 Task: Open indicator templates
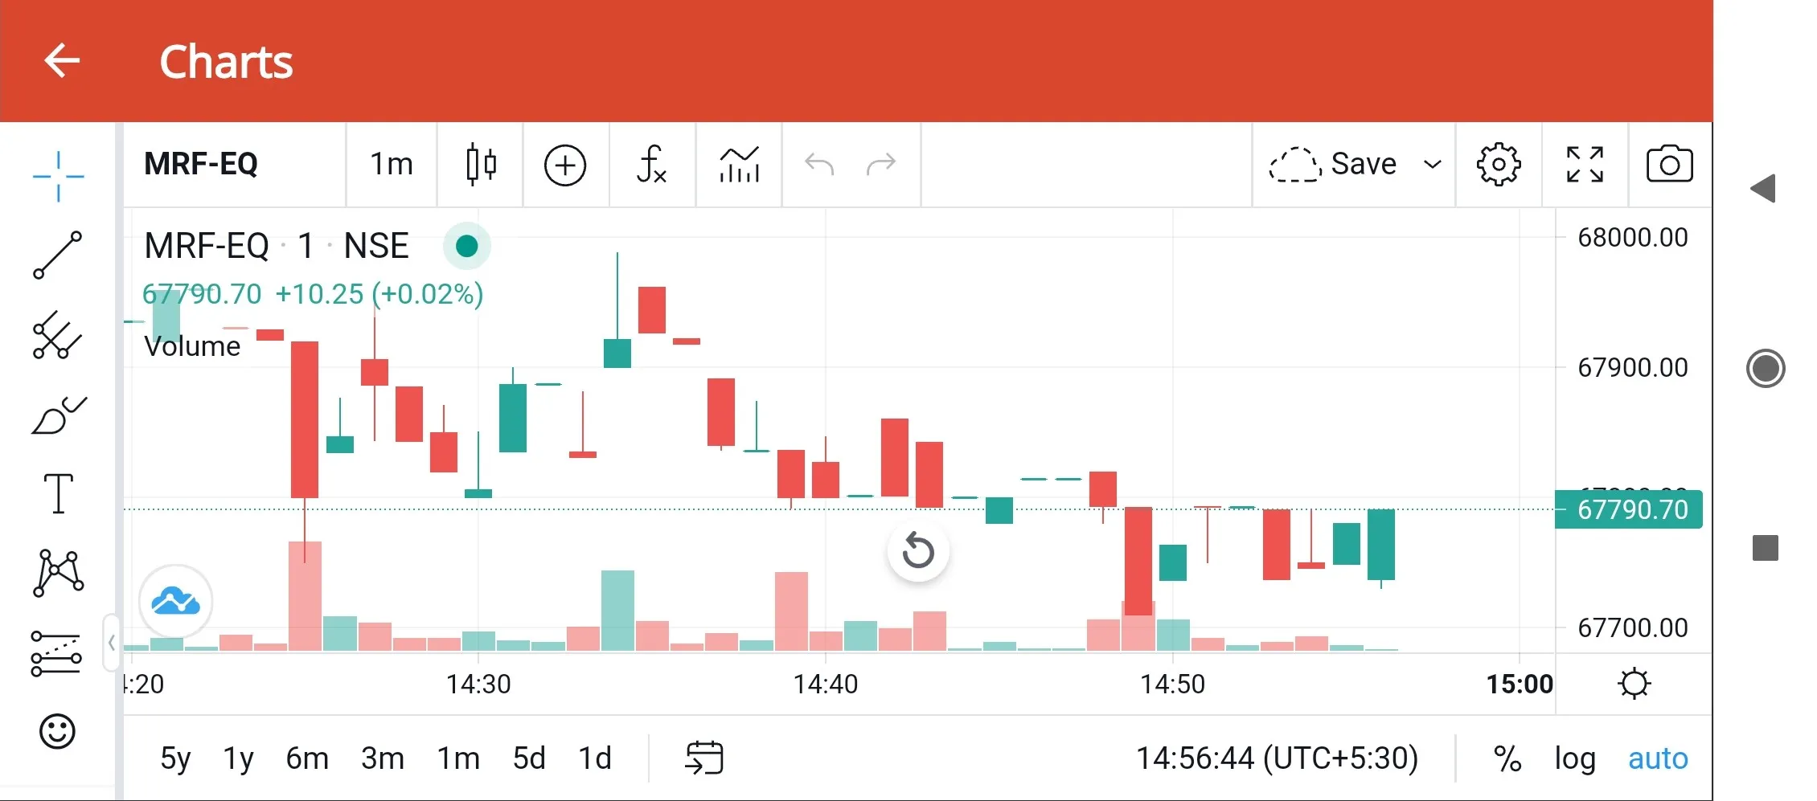tap(739, 165)
